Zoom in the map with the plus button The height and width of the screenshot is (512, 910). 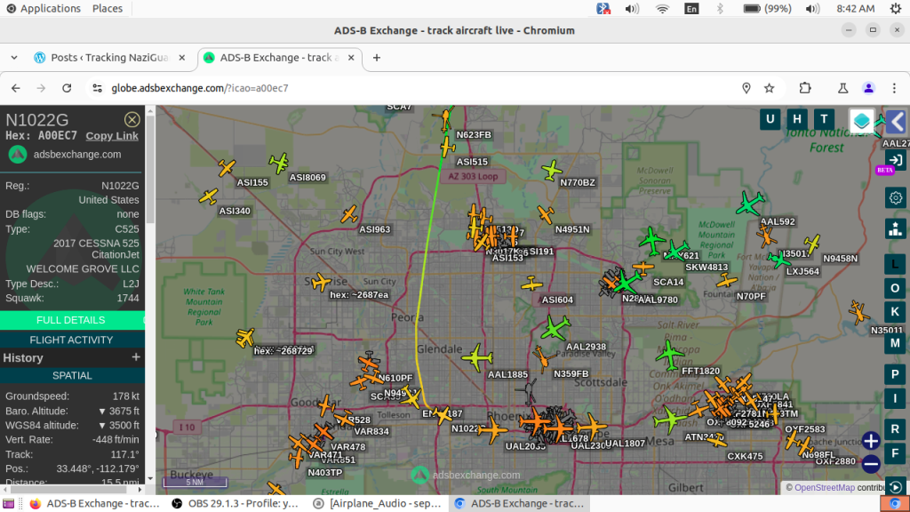[x=871, y=441]
